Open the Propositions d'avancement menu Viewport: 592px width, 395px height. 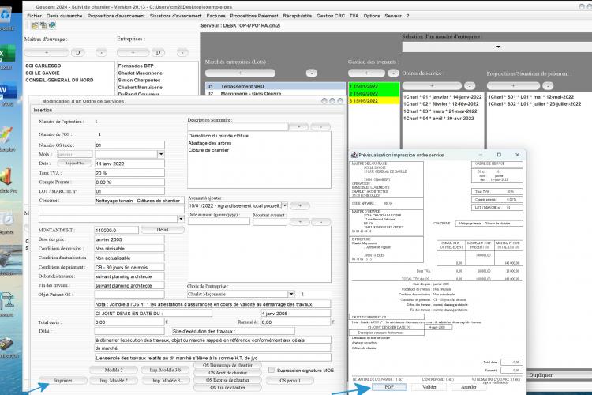point(116,16)
